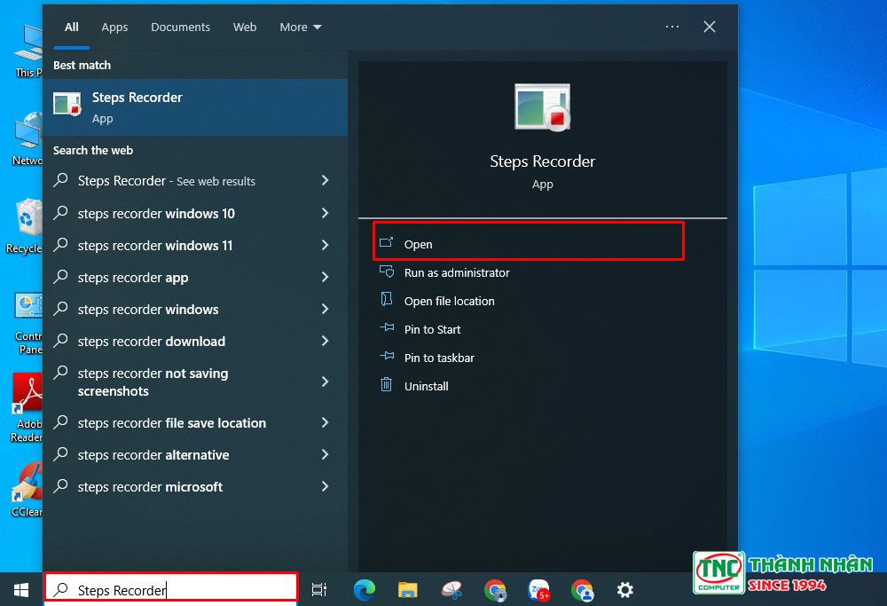Select 'steps recorder download' suggestion
887x606 pixels.
pyautogui.click(x=195, y=342)
